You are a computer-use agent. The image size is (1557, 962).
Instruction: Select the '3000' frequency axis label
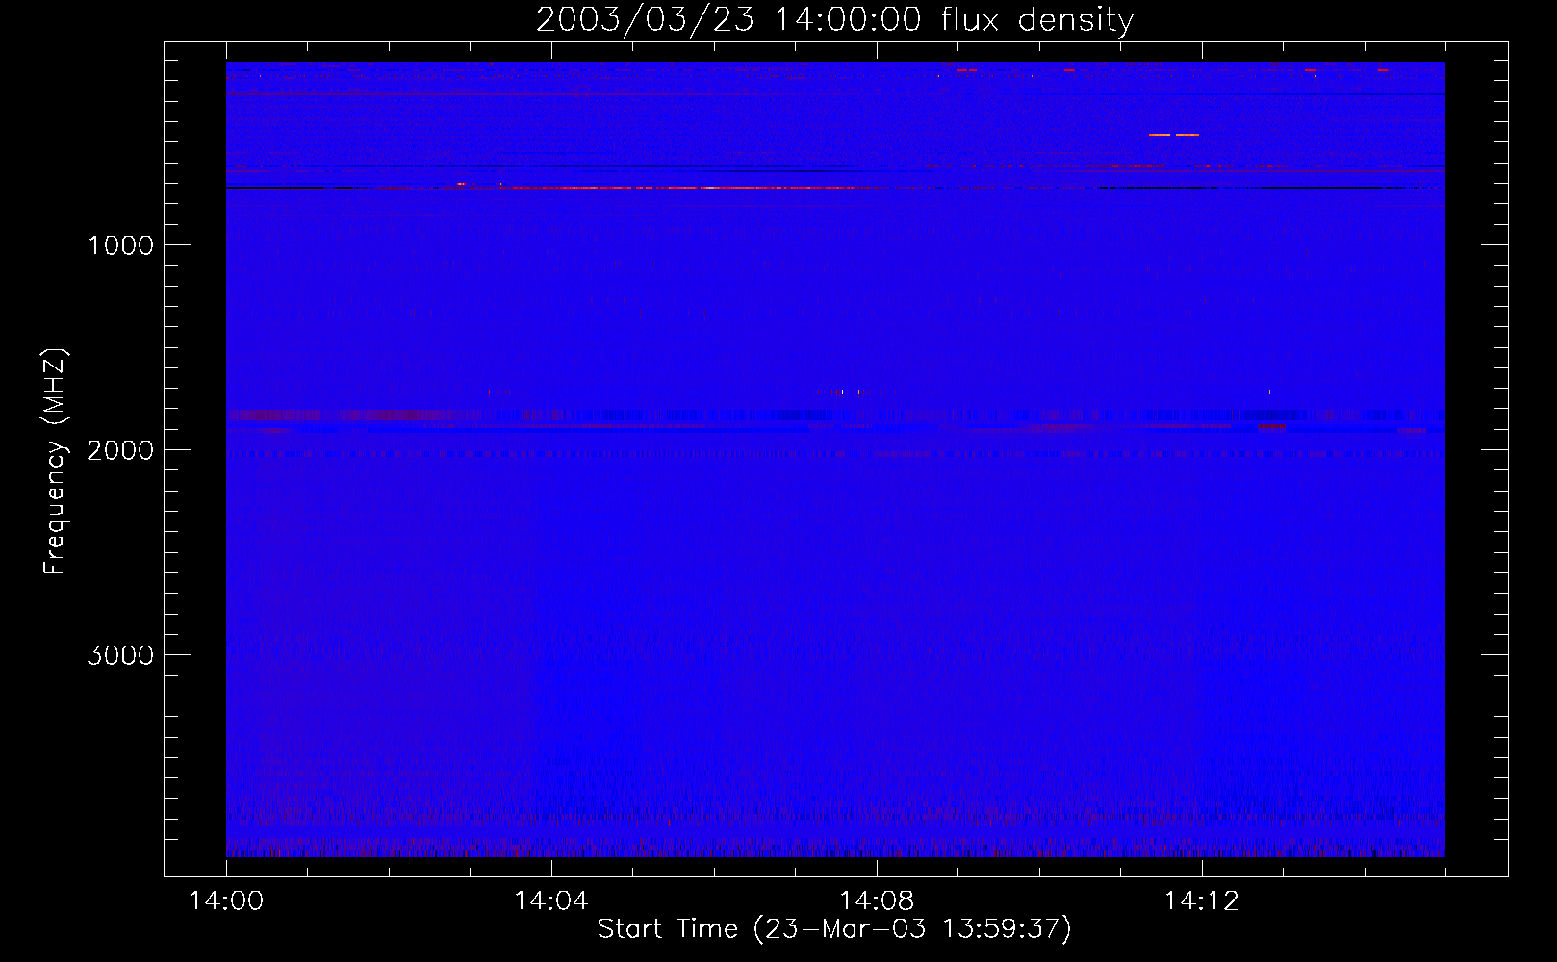coord(120,655)
